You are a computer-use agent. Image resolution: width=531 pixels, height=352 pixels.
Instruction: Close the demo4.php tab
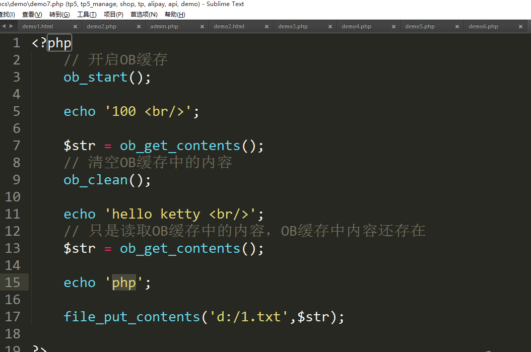393,27
